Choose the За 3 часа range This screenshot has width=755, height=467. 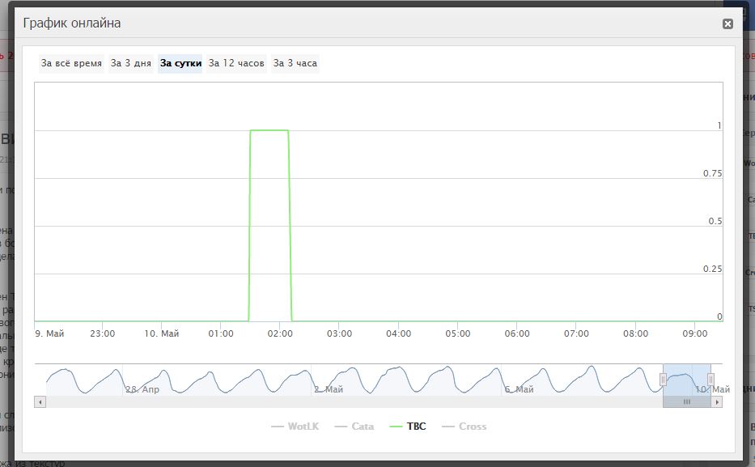295,63
